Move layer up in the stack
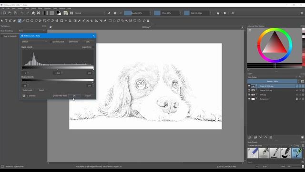Viewport: 305px width, 172px height. coord(266,137)
